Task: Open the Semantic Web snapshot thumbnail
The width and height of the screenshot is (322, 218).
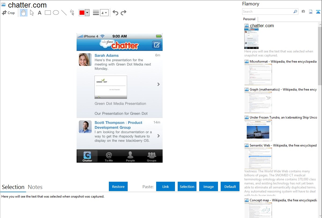Action: click(258, 158)
